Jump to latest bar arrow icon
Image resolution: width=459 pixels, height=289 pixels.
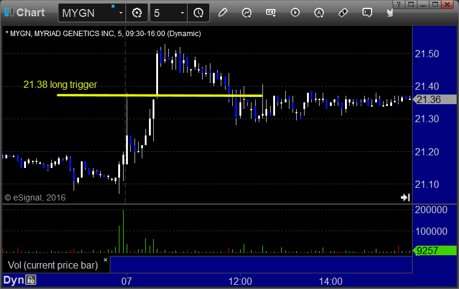click(x=405, y=197)
